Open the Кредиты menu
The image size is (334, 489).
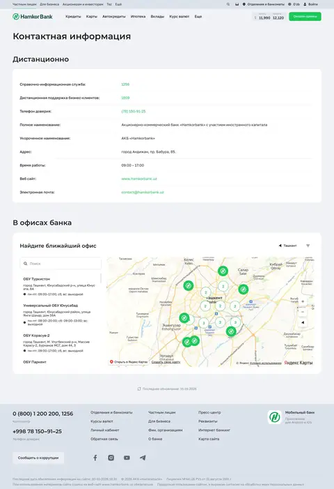pyautogui.click(x=73, y=17)
